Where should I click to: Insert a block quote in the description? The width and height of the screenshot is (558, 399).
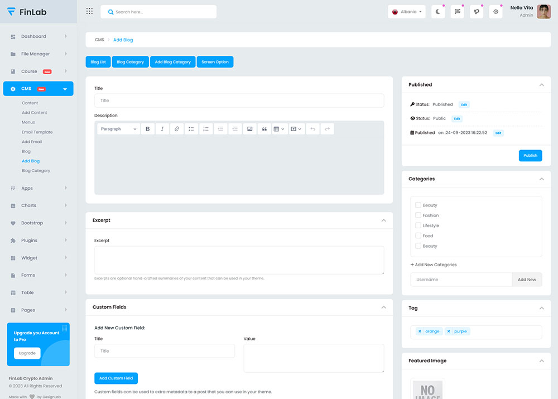coord(264,129)
